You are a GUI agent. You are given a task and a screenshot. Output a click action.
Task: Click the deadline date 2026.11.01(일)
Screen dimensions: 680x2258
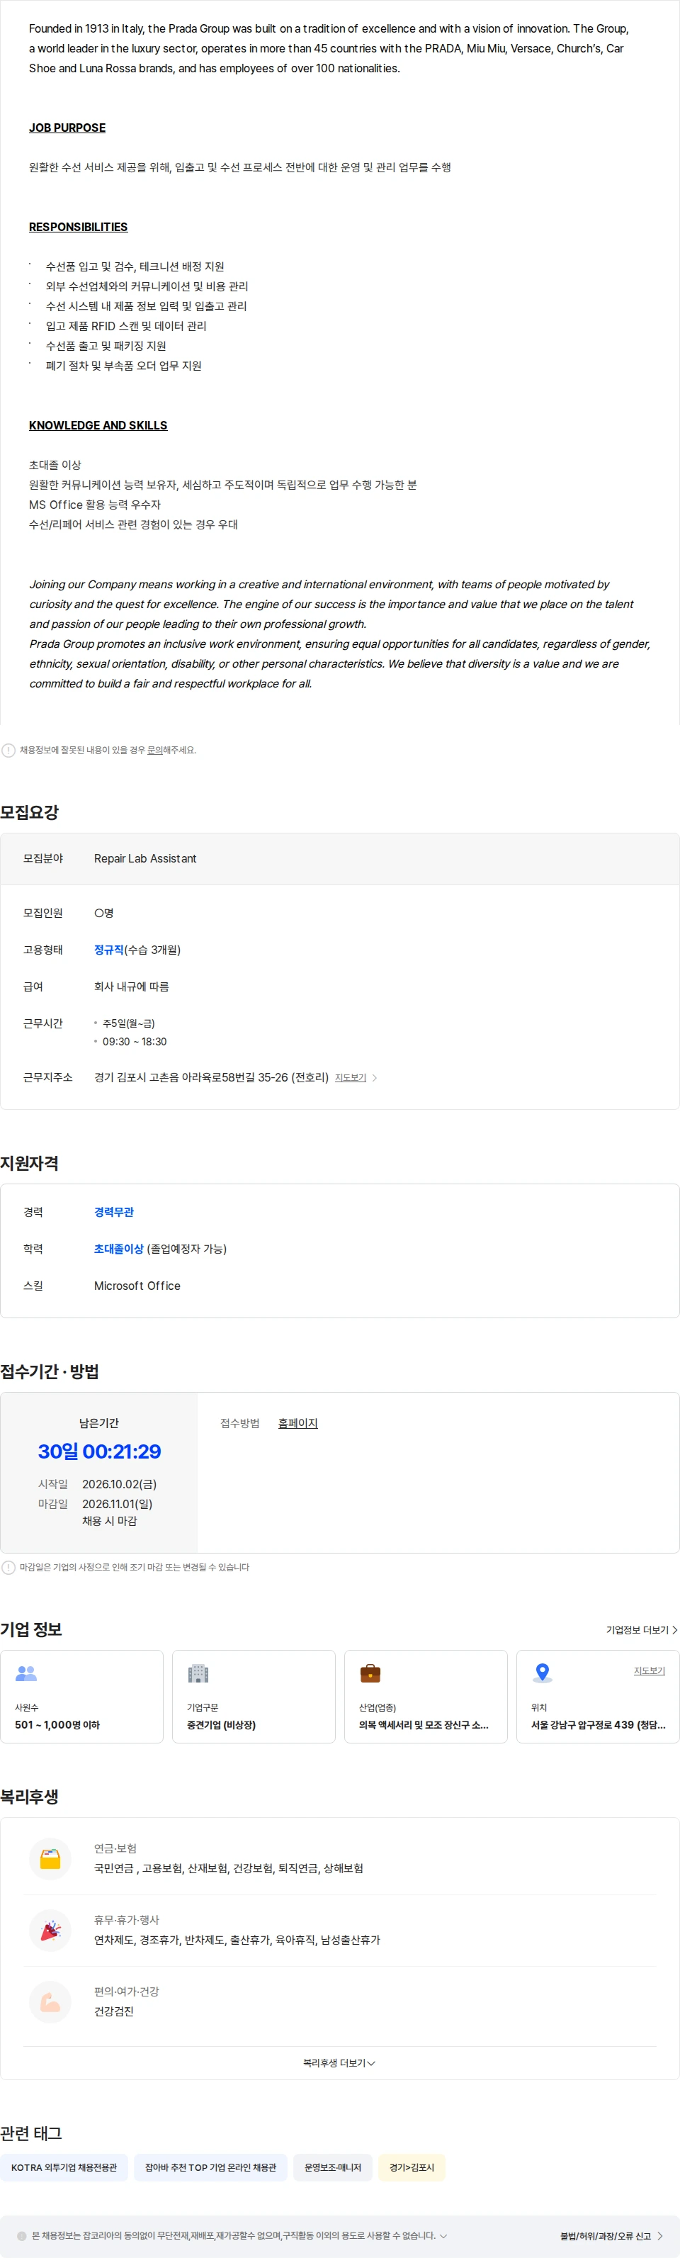118,1504
